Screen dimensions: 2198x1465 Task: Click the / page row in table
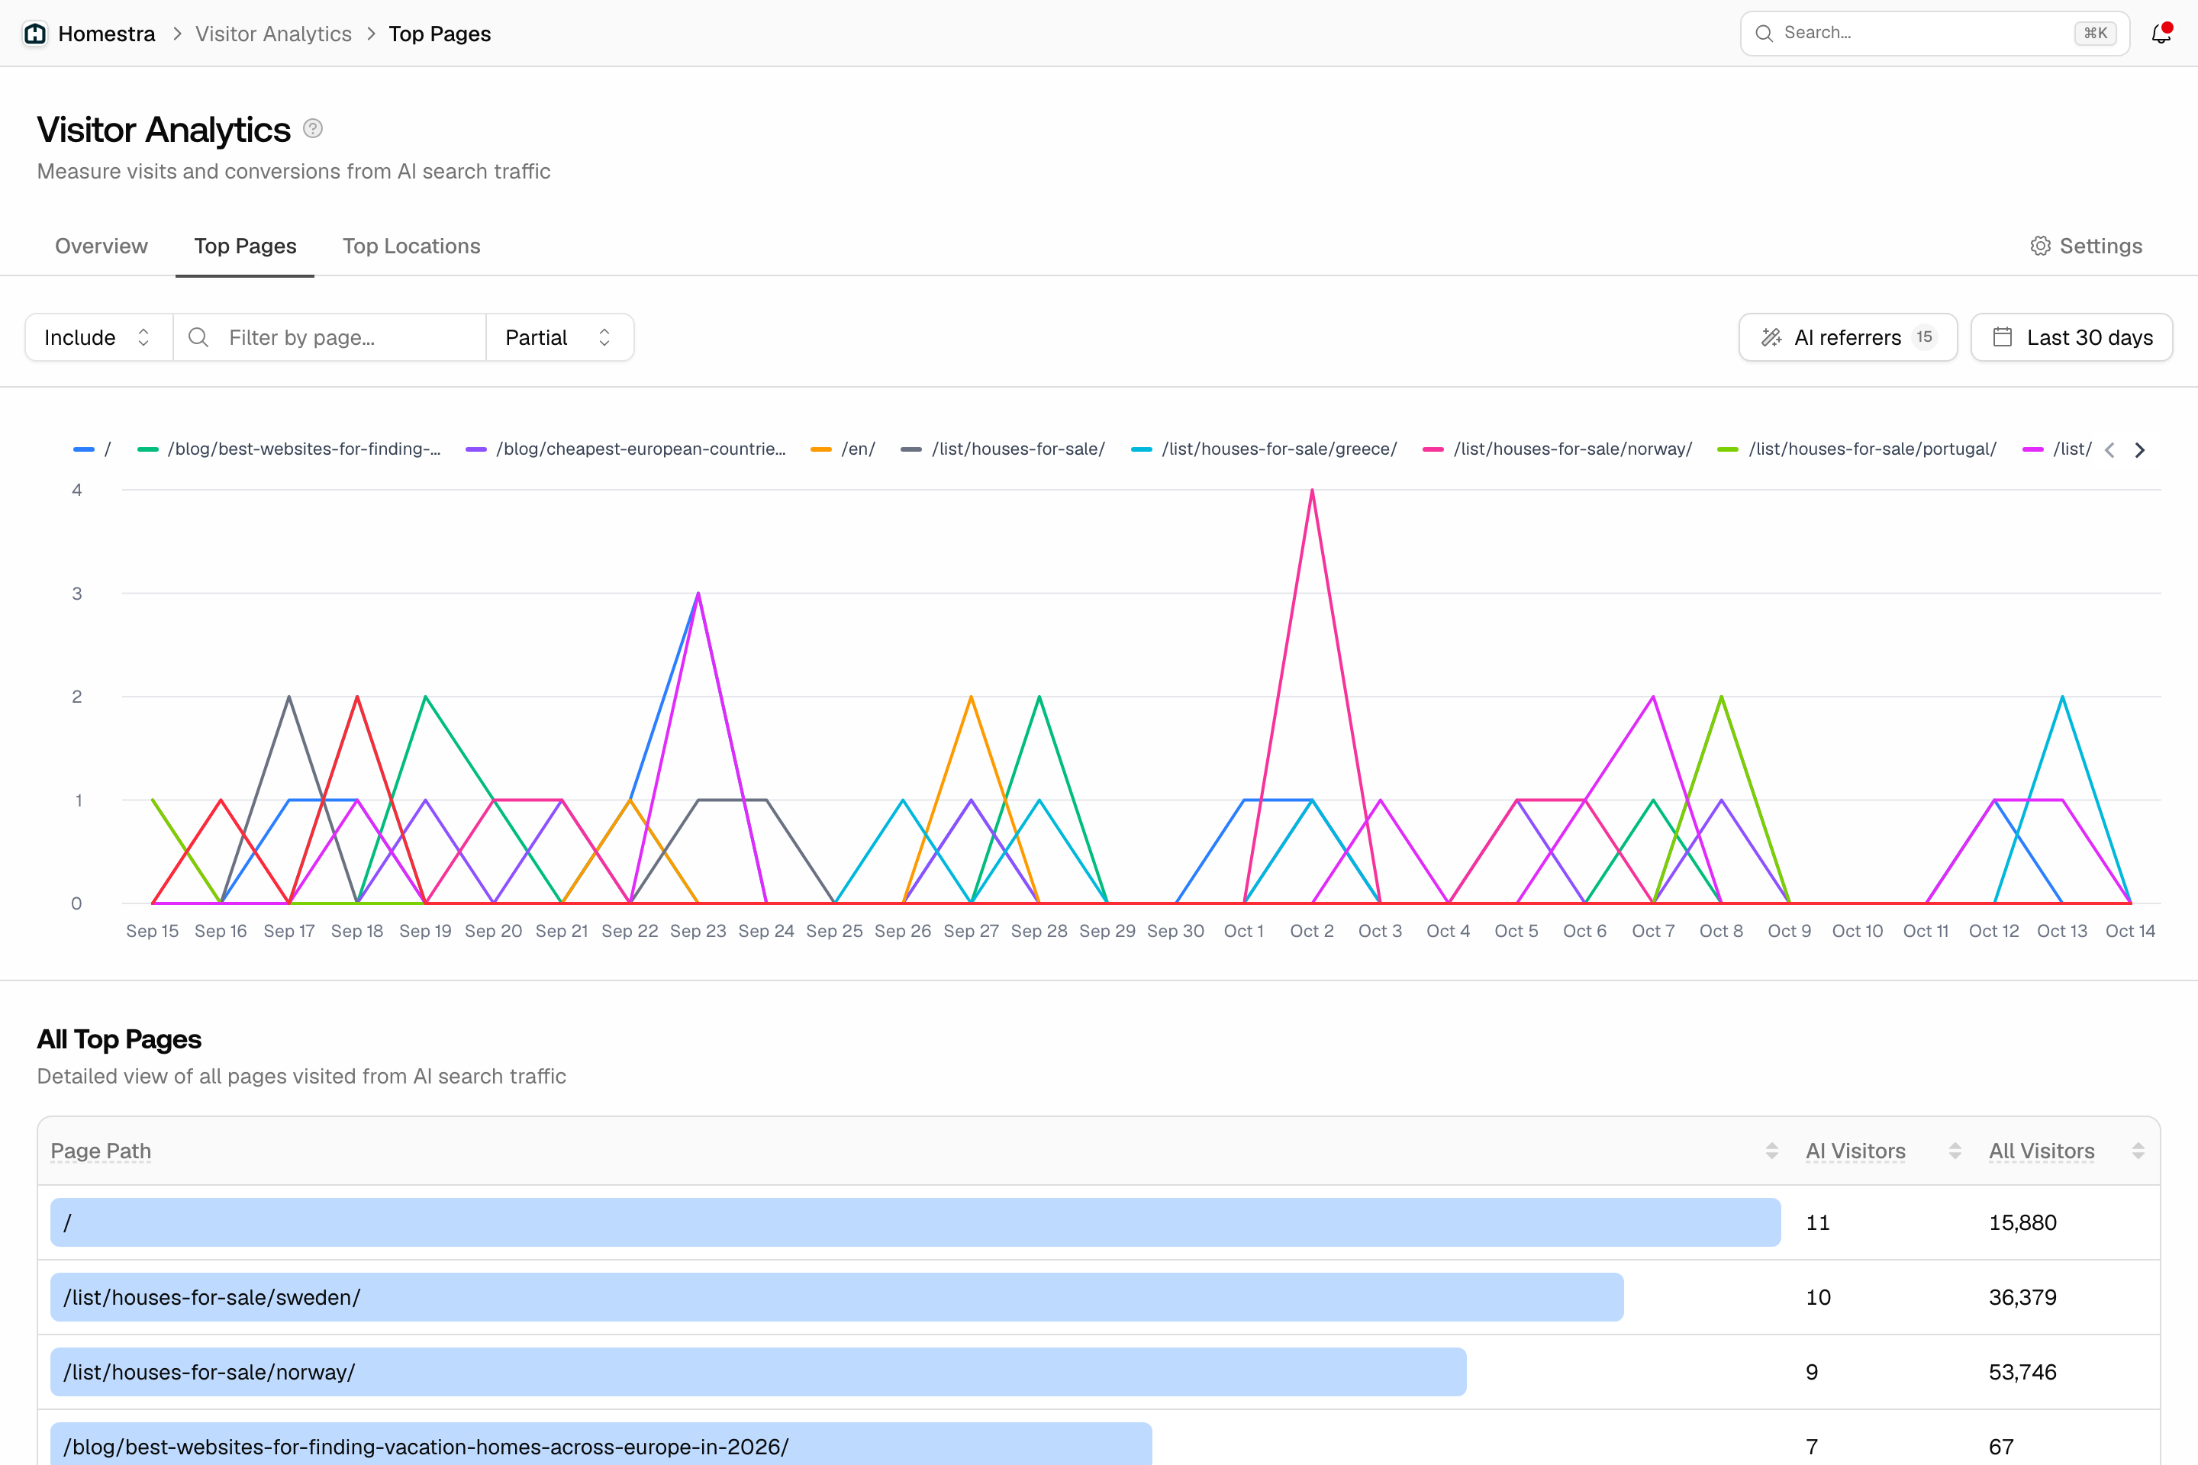(x=1099, y=1222)
